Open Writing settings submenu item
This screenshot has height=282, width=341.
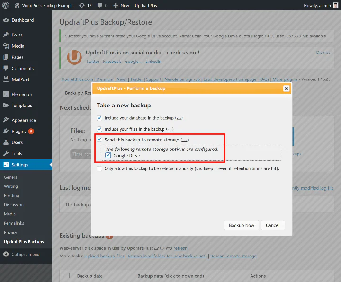coord(11,186)
